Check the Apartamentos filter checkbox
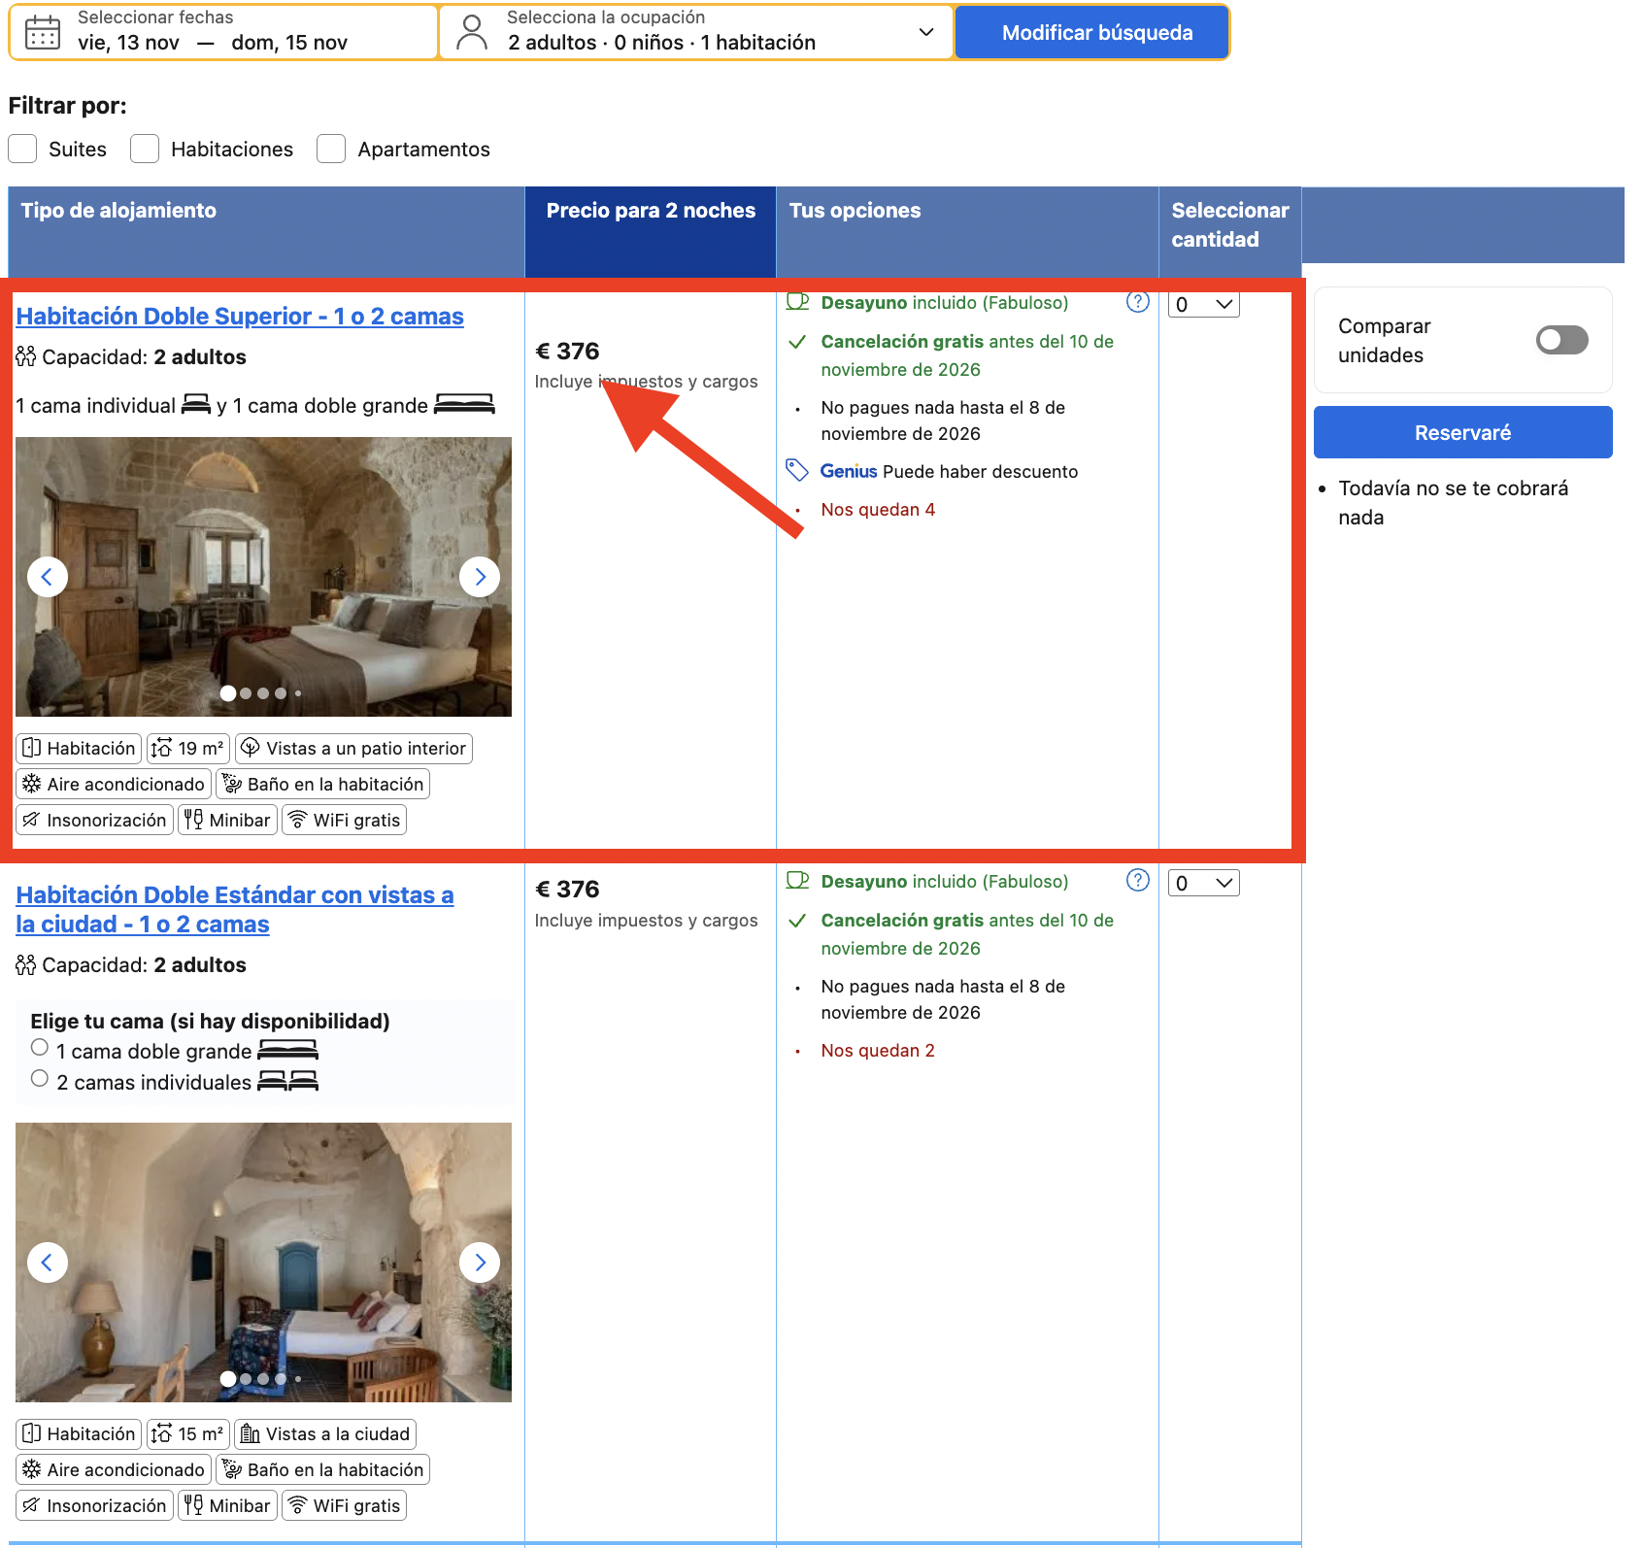Screen dimensions: 1643x1548 click(x=331, y=149)
